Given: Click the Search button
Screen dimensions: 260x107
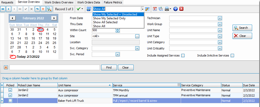Looking at the screenshot, I should pyautogui.click(x=242, y=28).
